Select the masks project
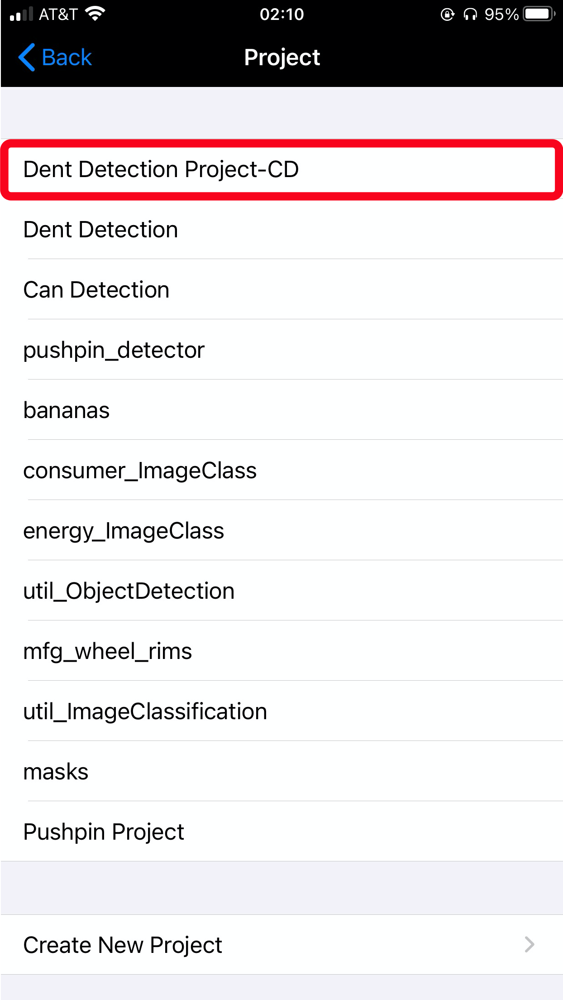Image resolution: width=563 pixels, height=1000 pixels. pos(281,771)
